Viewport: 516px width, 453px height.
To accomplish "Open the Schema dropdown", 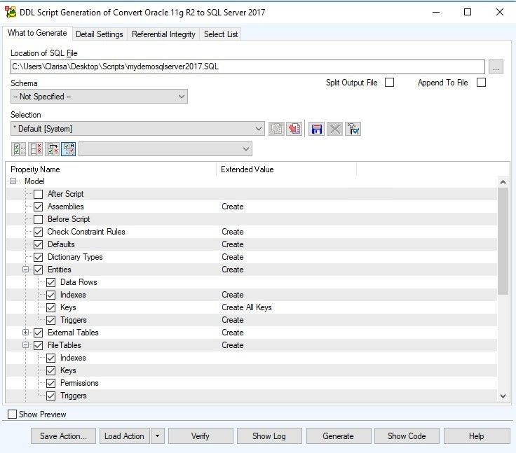I will [x=99, y=97].
